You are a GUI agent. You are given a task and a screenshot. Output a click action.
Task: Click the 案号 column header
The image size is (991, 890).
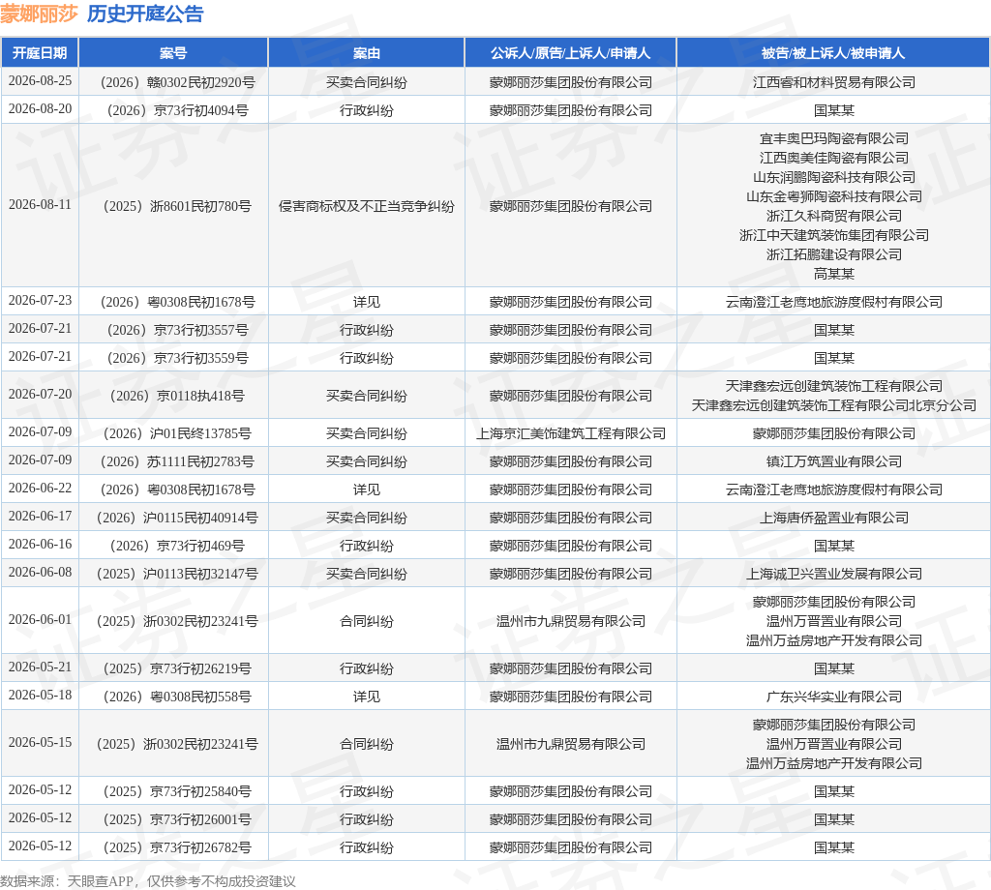click(x=173, y=53)
